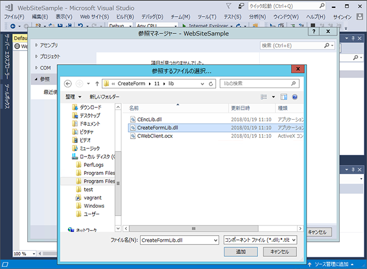This screenshot has width=367, height=269.
Task: Sort by the 更新日時 column header
Action: point(240,108)
